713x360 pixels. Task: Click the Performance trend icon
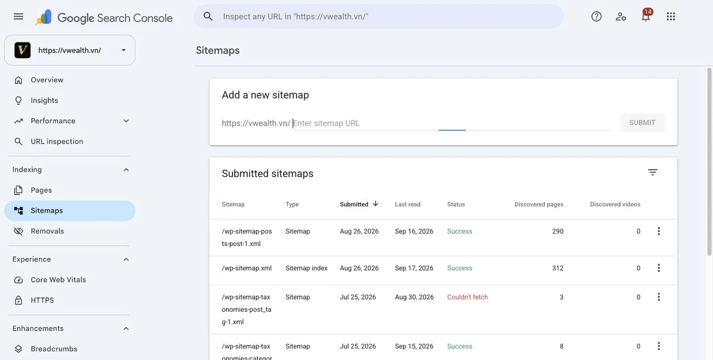18,121
